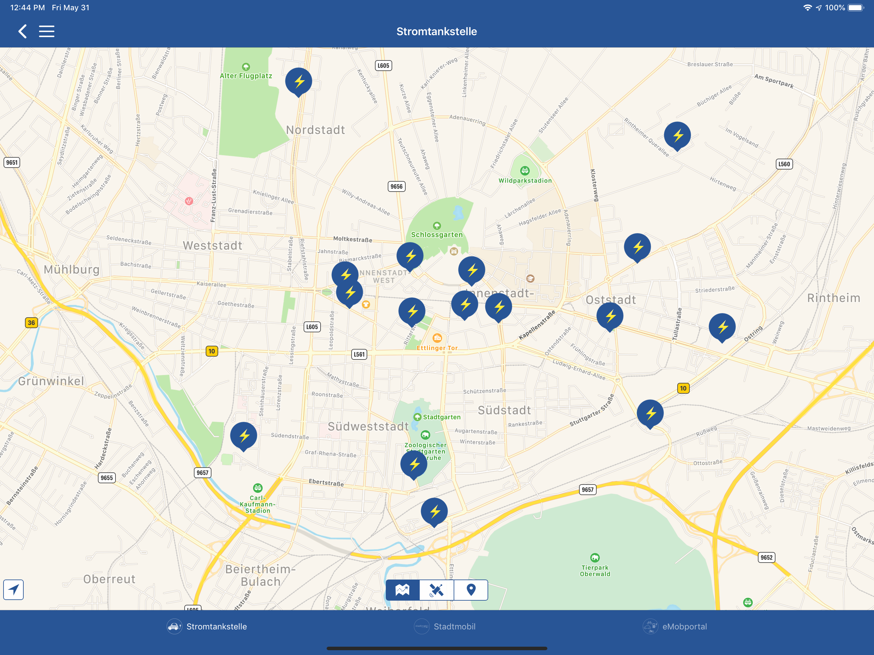Open the Stromtankstelle tab
This screenshot has height=655, width=874.
tap(207, 626)
